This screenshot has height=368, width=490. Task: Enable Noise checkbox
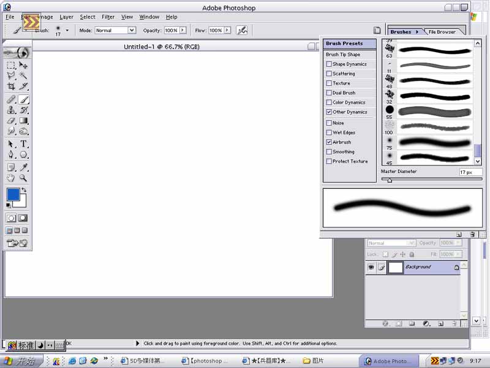[x=329, y=123]
